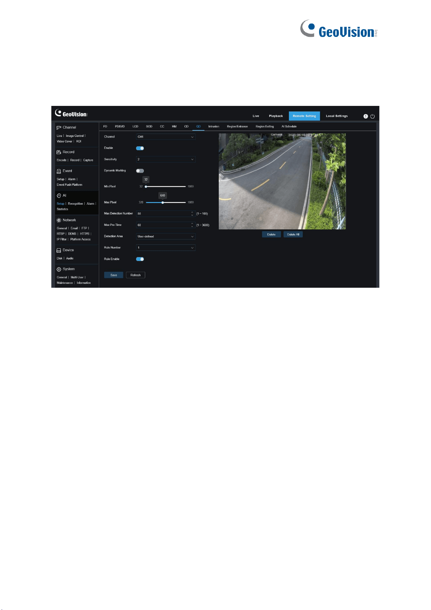Click the Delete All button
The height and width of the screenshot is (610, 431).
click(293, 234)
